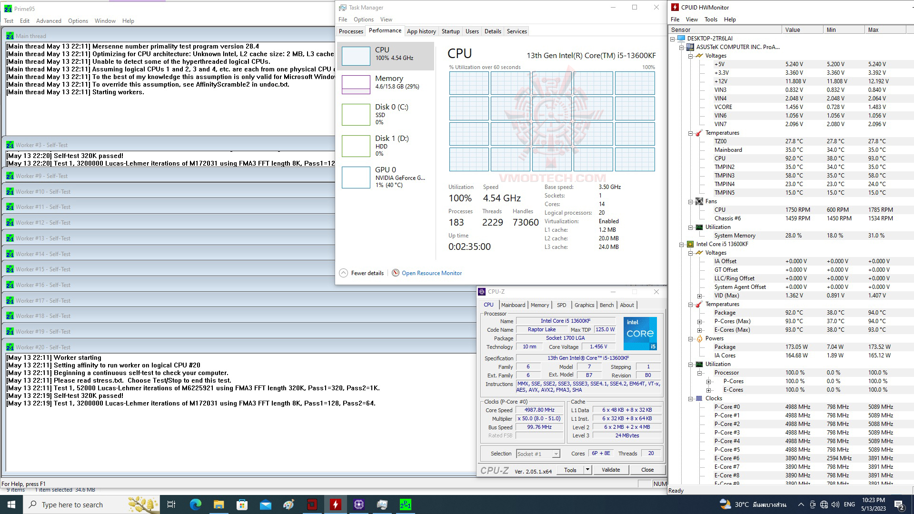Open the Advanced menu in Prime95

tap(49, 21)
